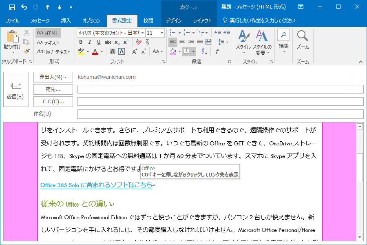Open borders dropdown arrow

click(x=193, y=51)
